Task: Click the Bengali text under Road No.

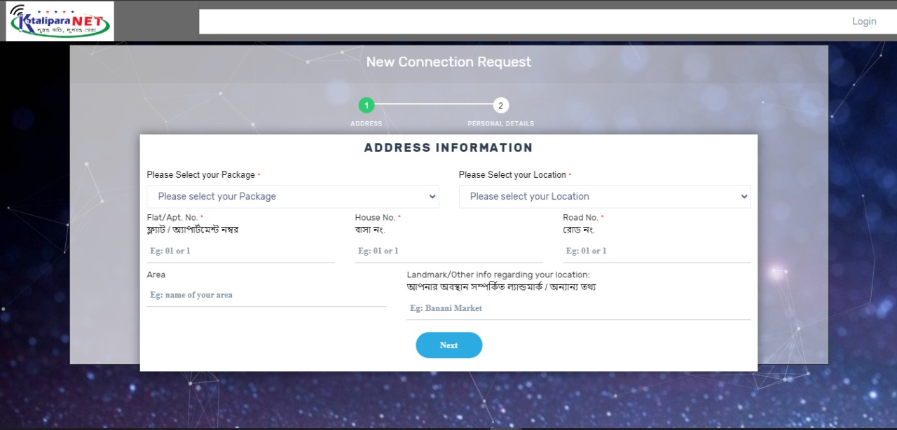Action: tap(579, 230)
